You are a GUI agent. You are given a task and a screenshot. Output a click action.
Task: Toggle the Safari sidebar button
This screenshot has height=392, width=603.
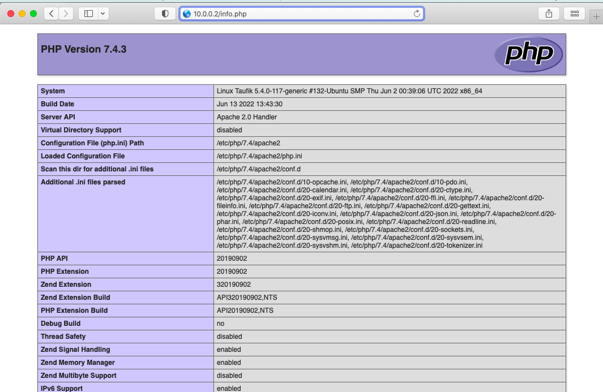(x=88, y=14)
